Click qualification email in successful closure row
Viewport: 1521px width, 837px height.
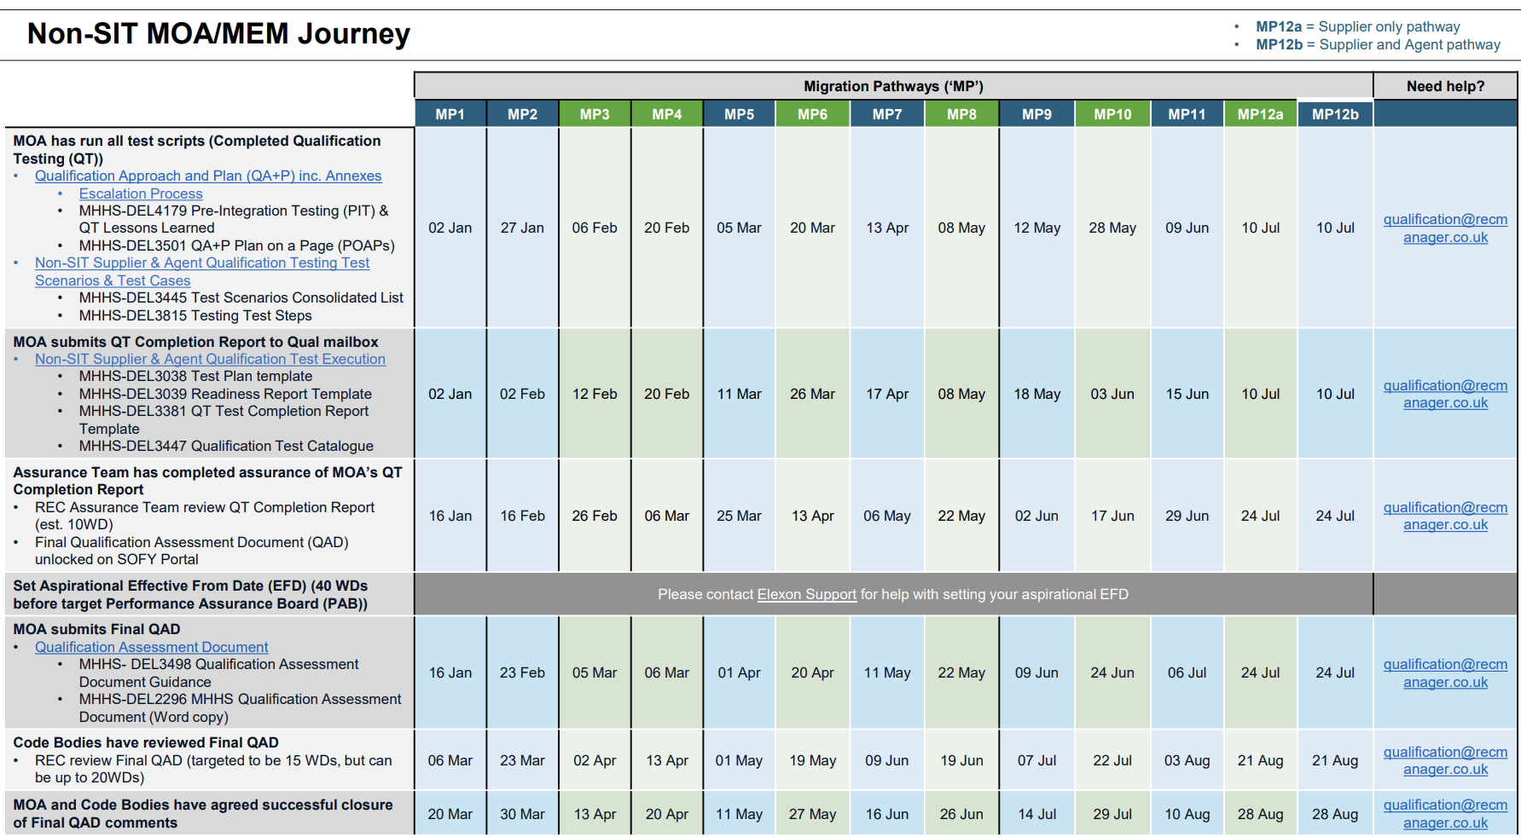(x=1445, y=814)
